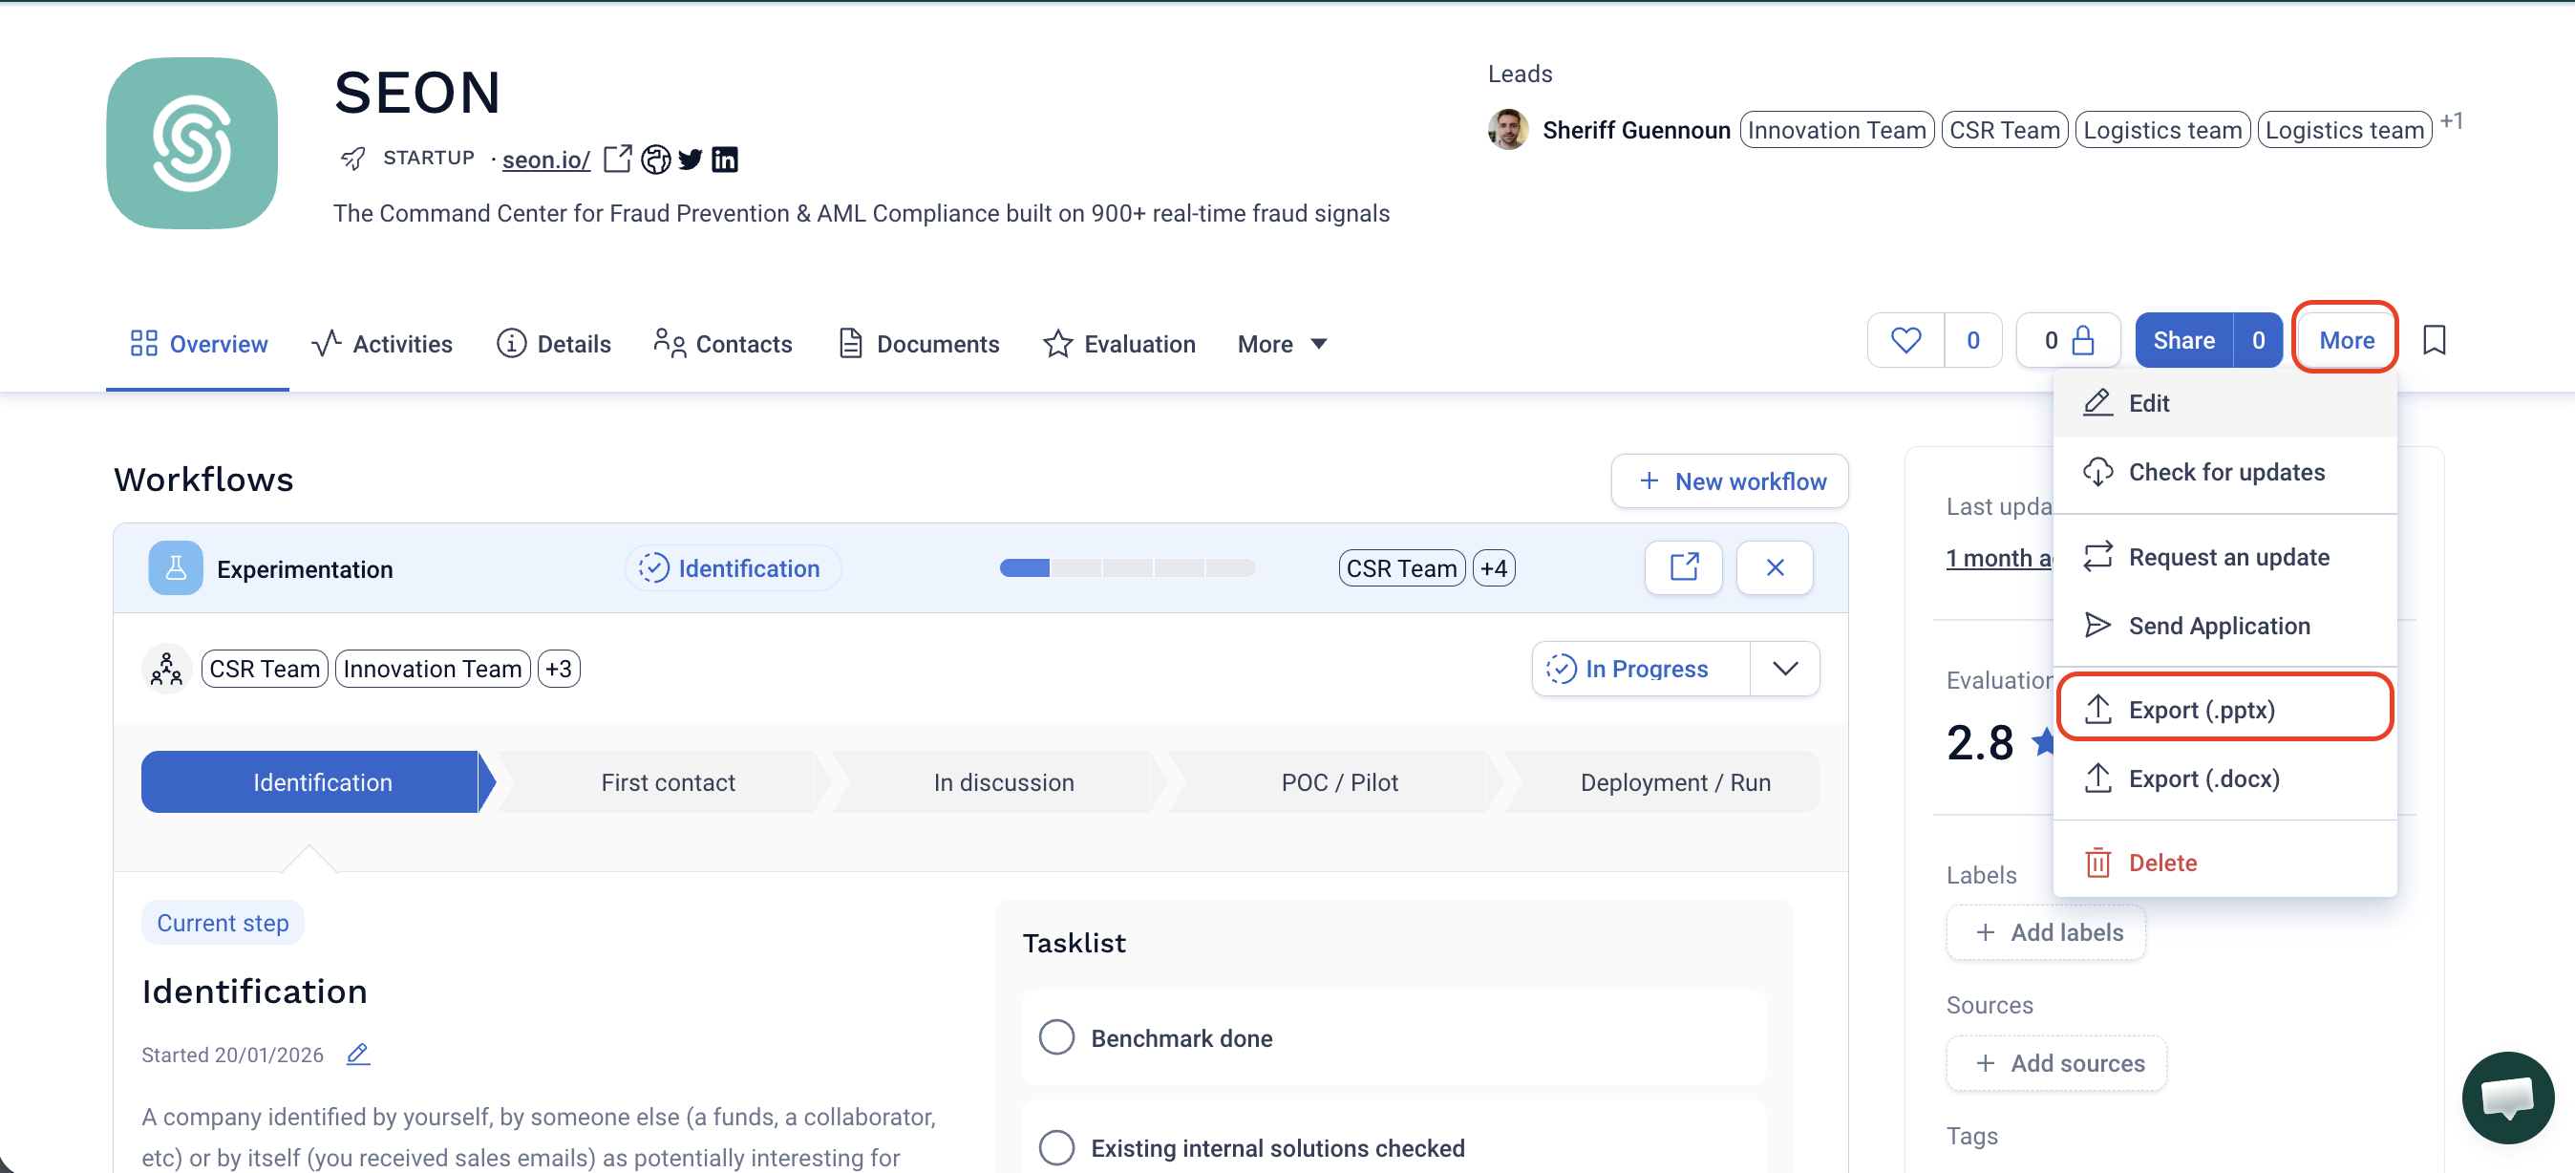Click the +4 teams badge
The width and height of the screenshot is (2575, 1173).
pos(1494,569)
